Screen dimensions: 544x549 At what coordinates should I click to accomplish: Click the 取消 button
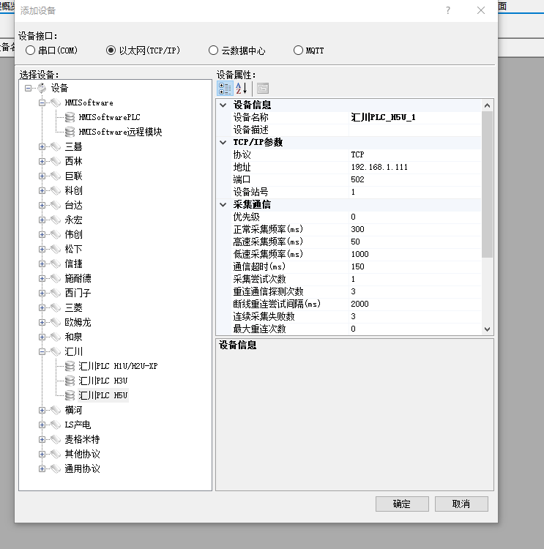click(461, 504)
